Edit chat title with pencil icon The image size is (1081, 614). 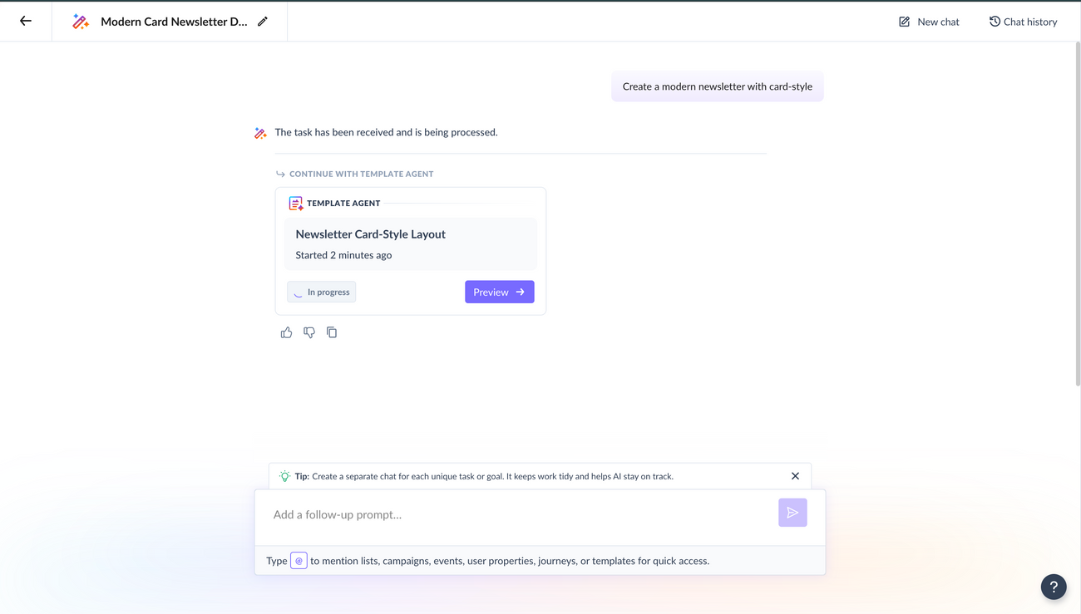263,22
